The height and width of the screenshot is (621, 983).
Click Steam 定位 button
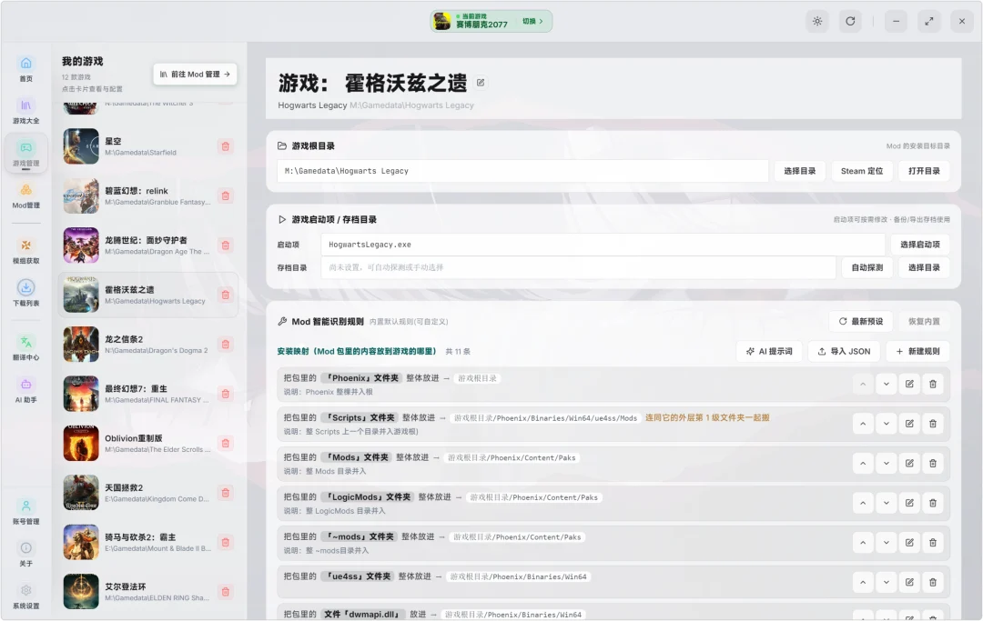click(x=862, y=171)
